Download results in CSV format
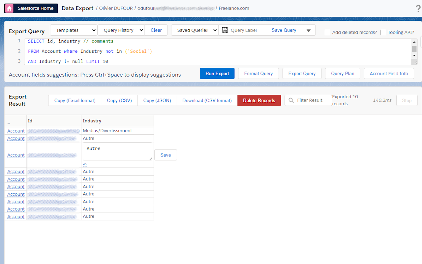The height and width of the screenshot is (264, 422). pos(207,100)
